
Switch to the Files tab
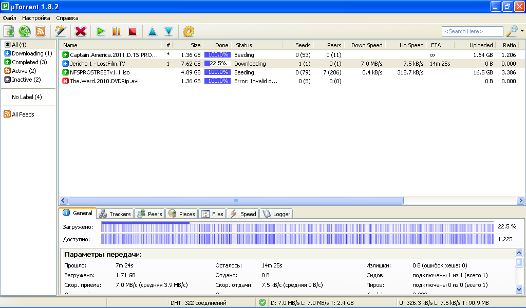click(x=213, y=214)
